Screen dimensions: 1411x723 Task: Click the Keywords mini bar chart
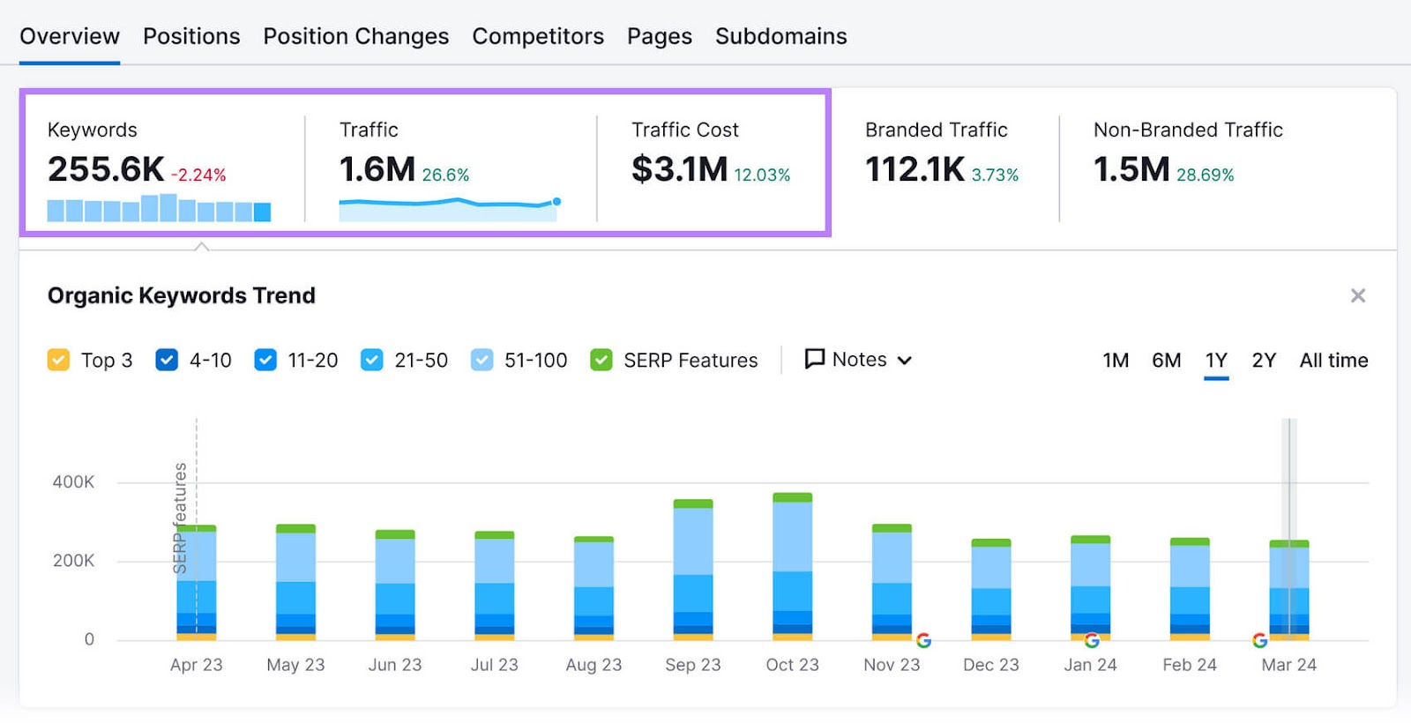[159, 208]
